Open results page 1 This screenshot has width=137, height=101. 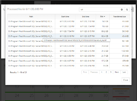pyautogui.click(x=102, y=72)
